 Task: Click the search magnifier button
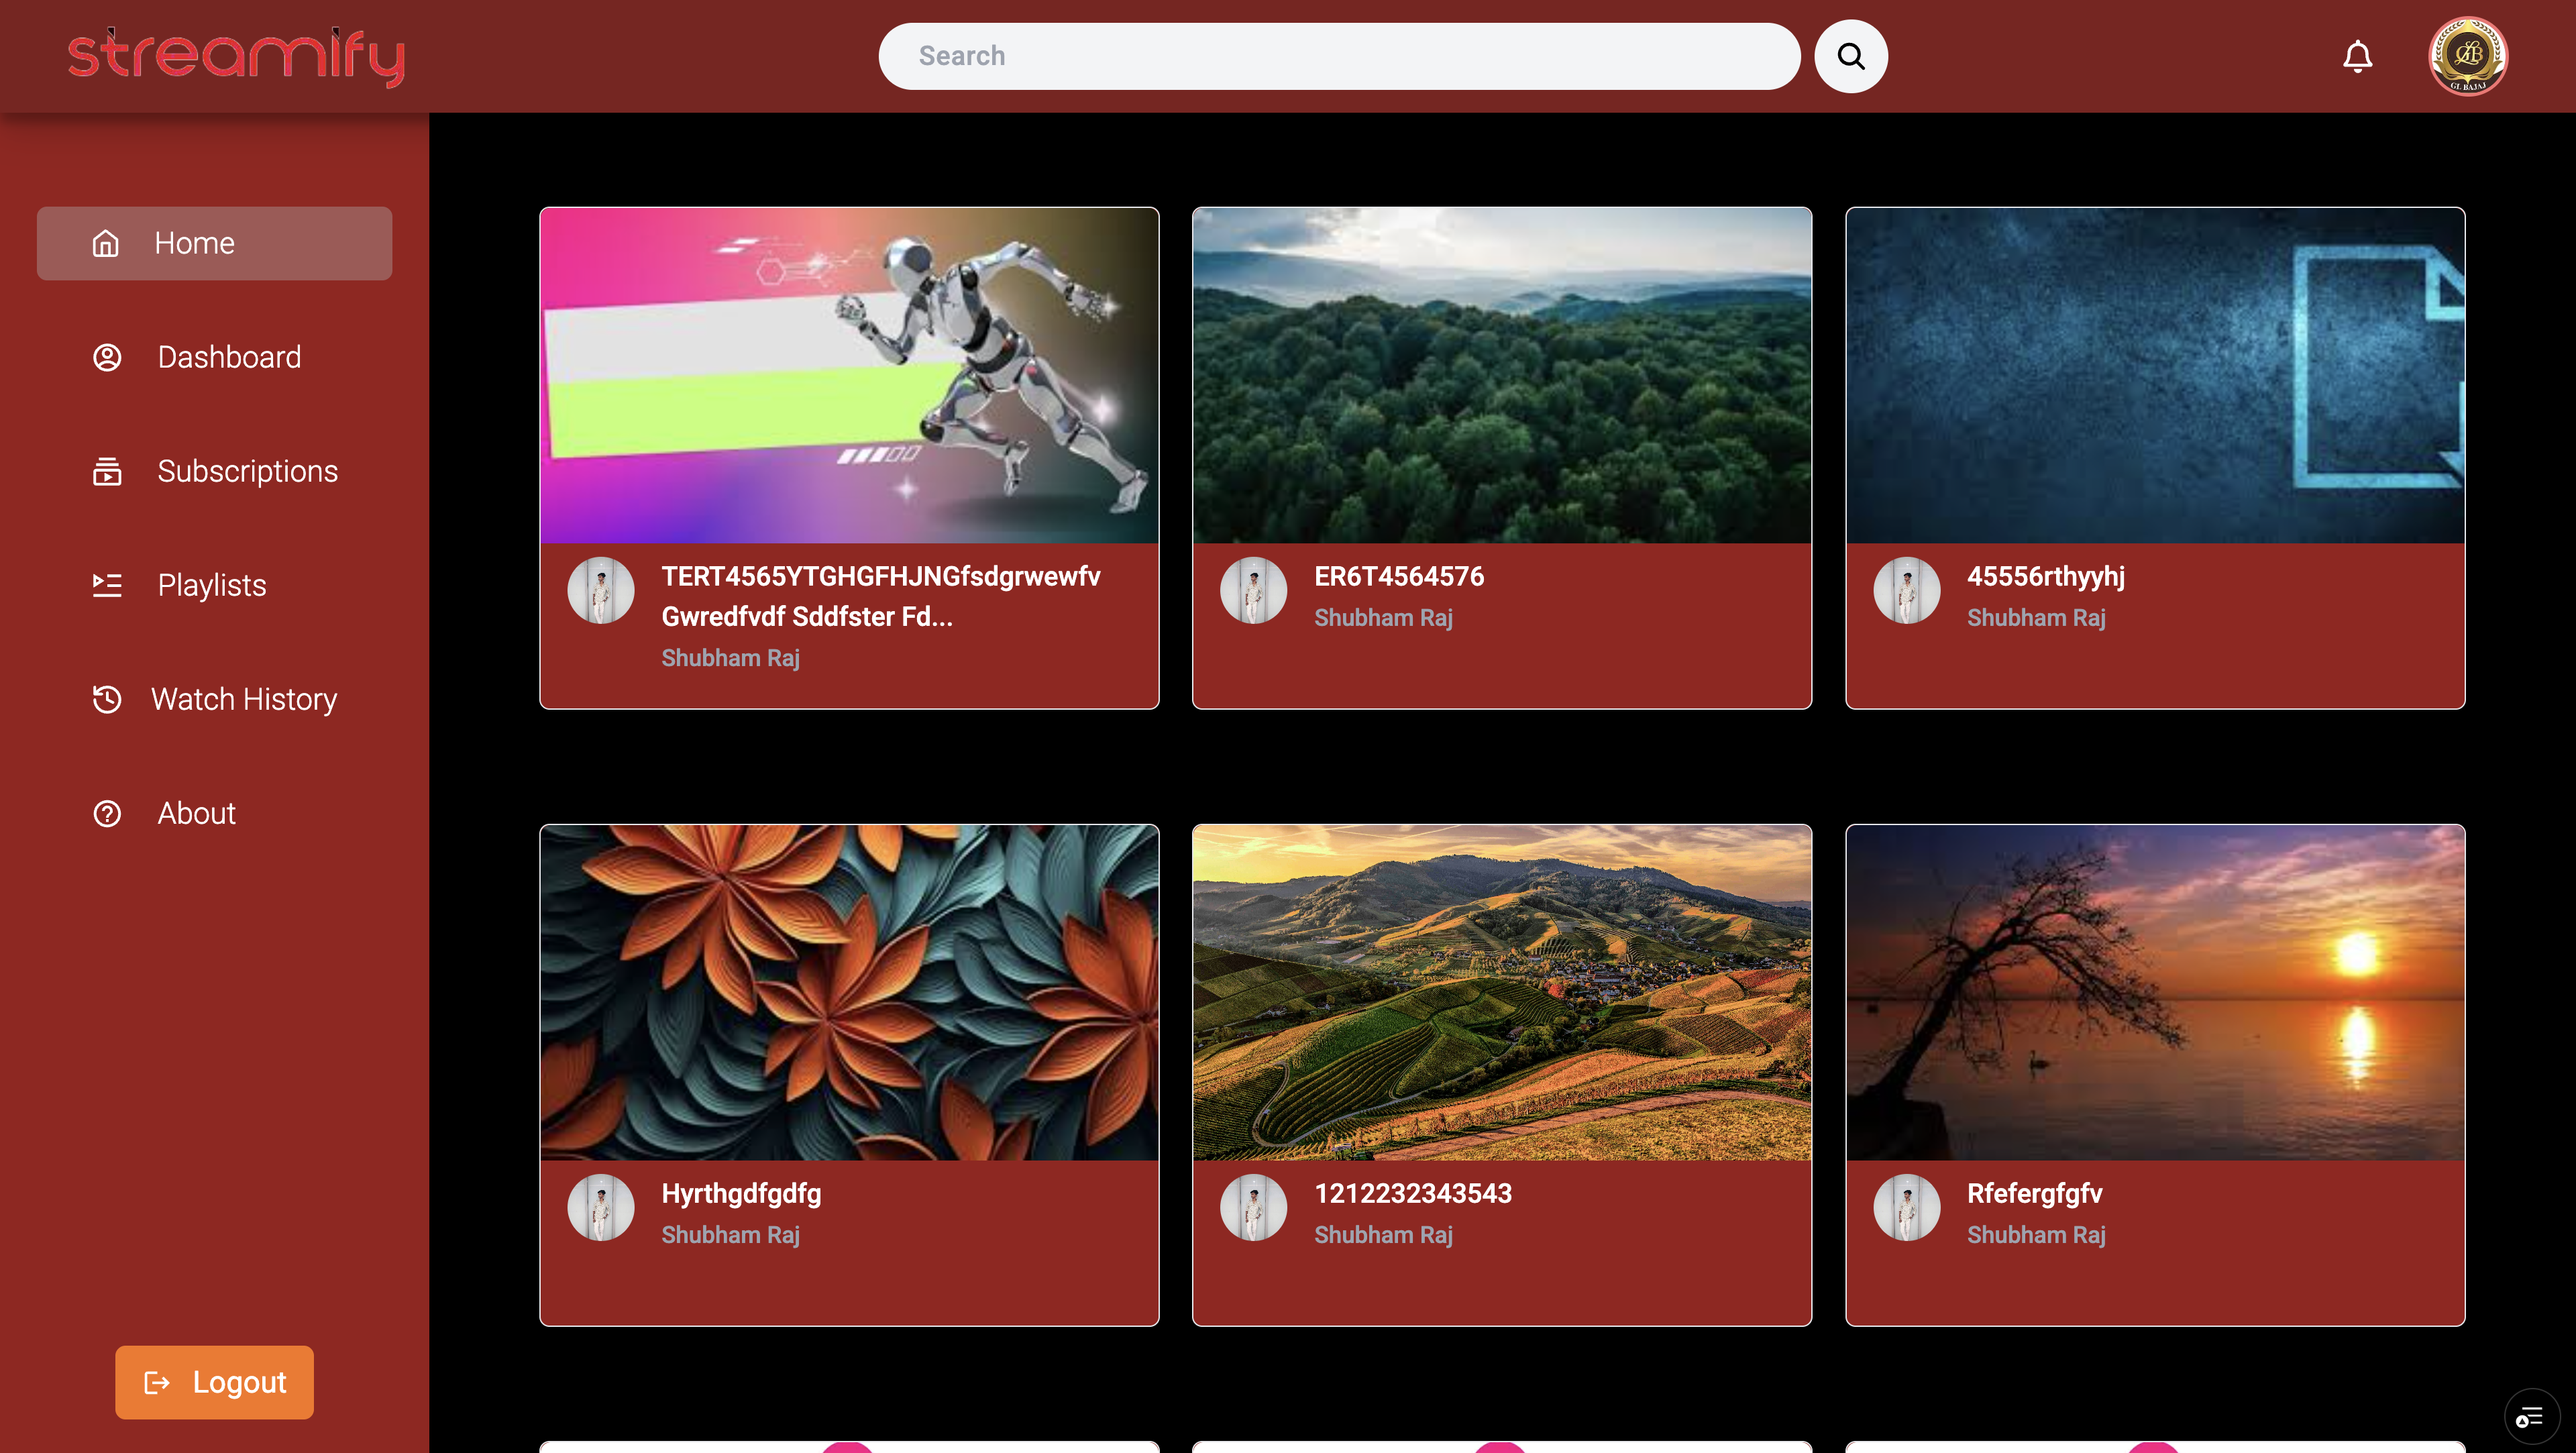pos(1851,56)
